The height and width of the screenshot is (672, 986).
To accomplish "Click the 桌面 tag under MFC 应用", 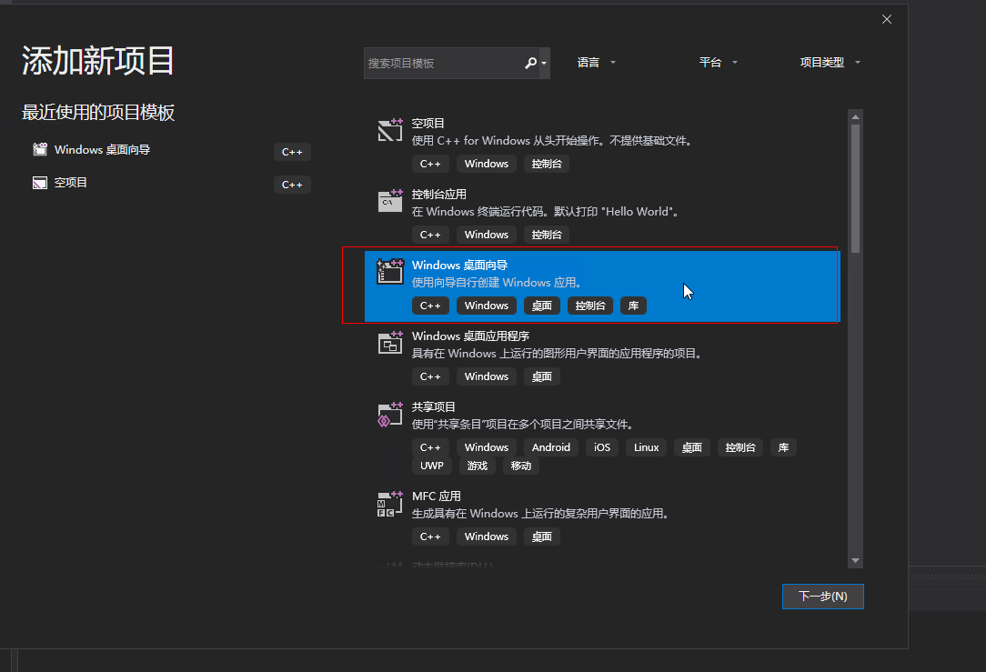I will coord(541,537).
